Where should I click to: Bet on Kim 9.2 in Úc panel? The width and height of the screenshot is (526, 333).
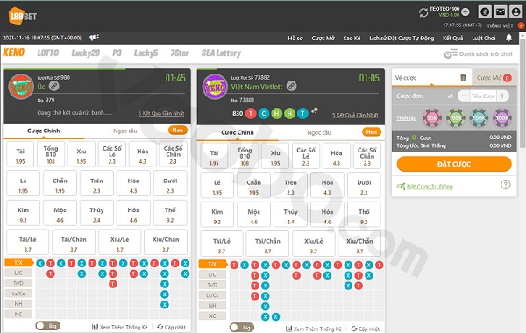pyautogui.click(x=23, y=213)
